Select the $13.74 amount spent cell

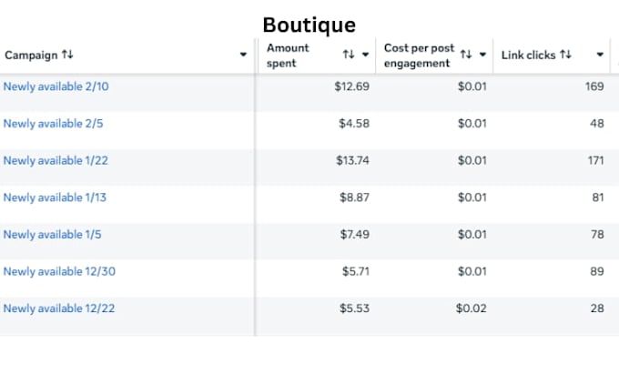[352, 160]
